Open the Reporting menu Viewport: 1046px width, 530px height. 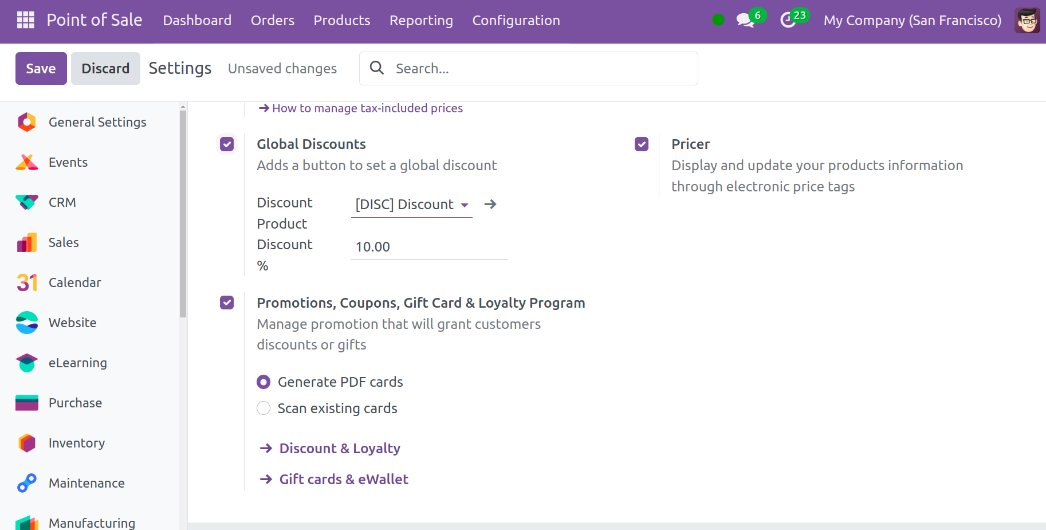421,21
